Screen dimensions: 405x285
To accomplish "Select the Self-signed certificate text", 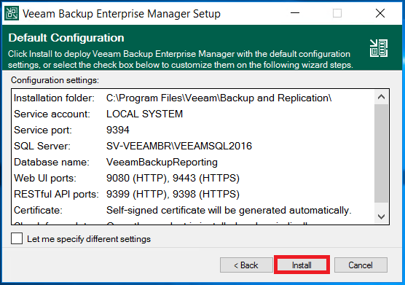I will (x=229, y=211).
